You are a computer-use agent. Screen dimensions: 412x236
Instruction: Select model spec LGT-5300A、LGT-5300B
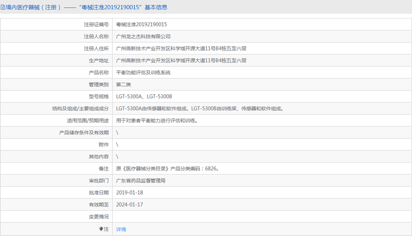point(144,97)
